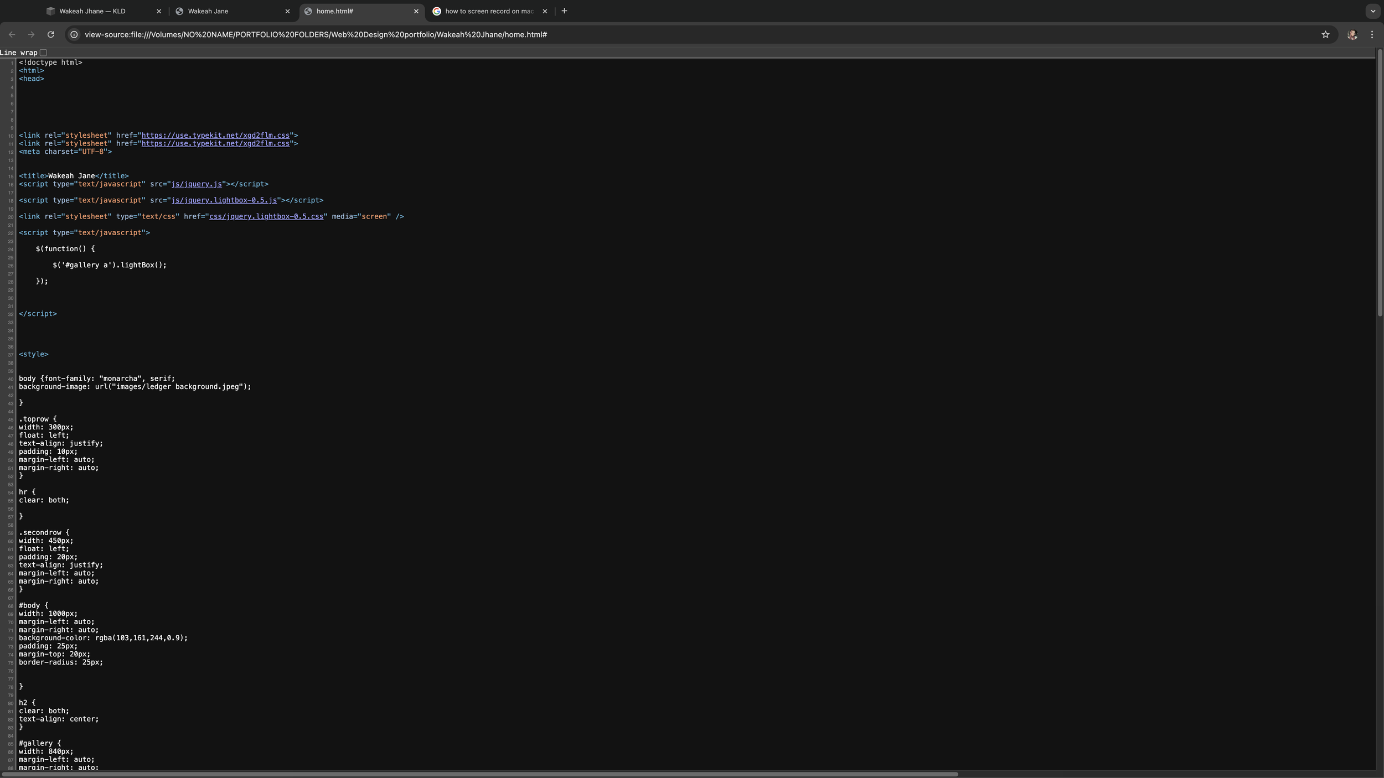Screen dimensions: 1384x778
Task: Close the home.html# tab
Action: (416, 11)
